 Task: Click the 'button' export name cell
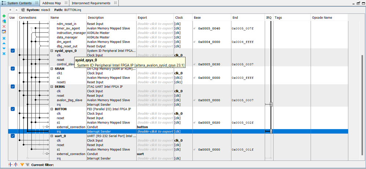point(155,127)
